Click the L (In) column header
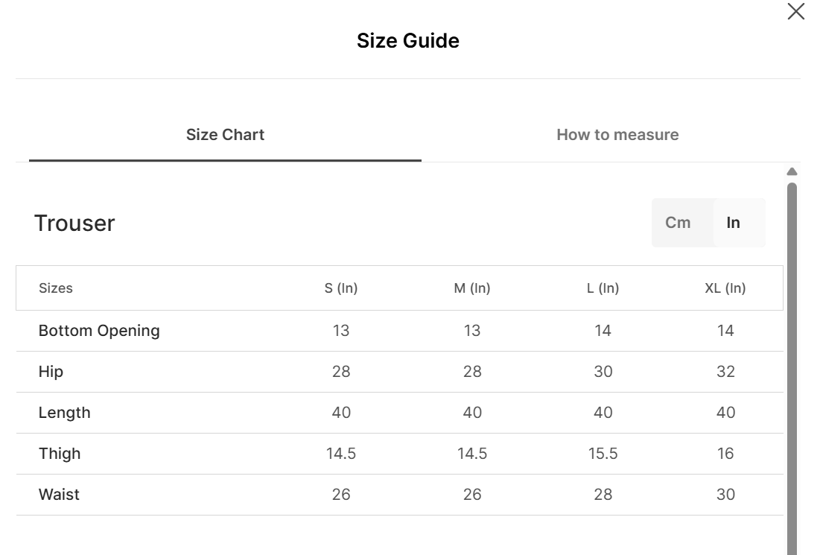The width and height of the screenshot is (820, 555). pyautogui.click(x=603, y=288)
